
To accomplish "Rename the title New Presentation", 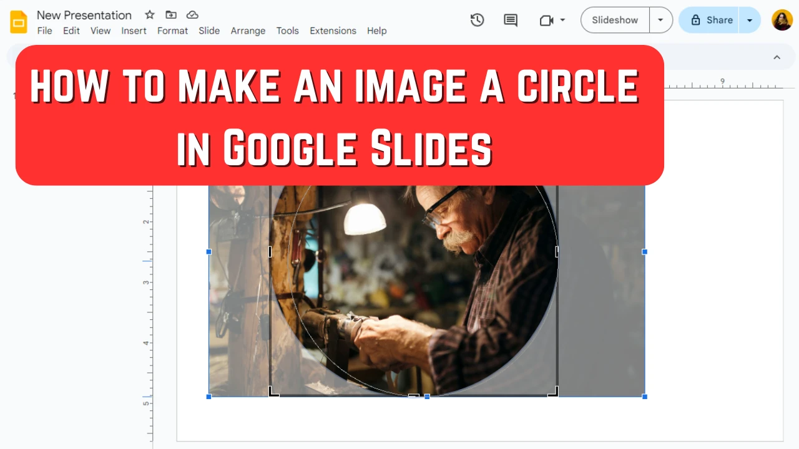I will (84, 15).
